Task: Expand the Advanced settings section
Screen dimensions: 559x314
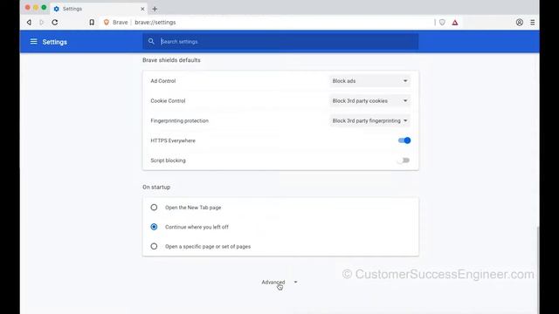Action: pos(279,282)
